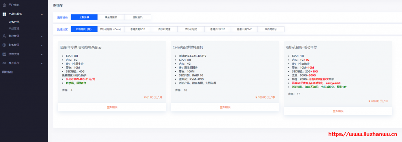Click the 库存: 4 stock text
The height and width of the screenshot is (142, 402).
[67, 90]
